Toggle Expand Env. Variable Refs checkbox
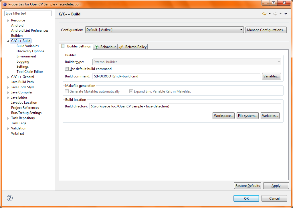 [131, 91]
